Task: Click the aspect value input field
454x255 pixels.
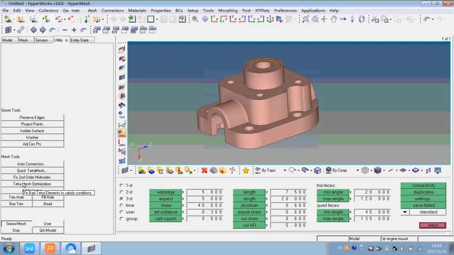Action: click(x=205, y=199)
